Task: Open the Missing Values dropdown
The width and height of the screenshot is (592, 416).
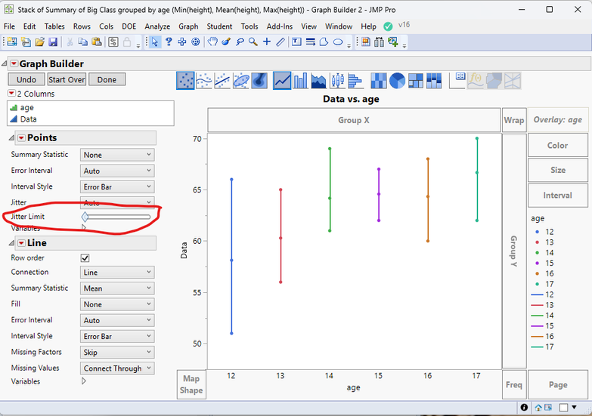Action: coord(117,368)
